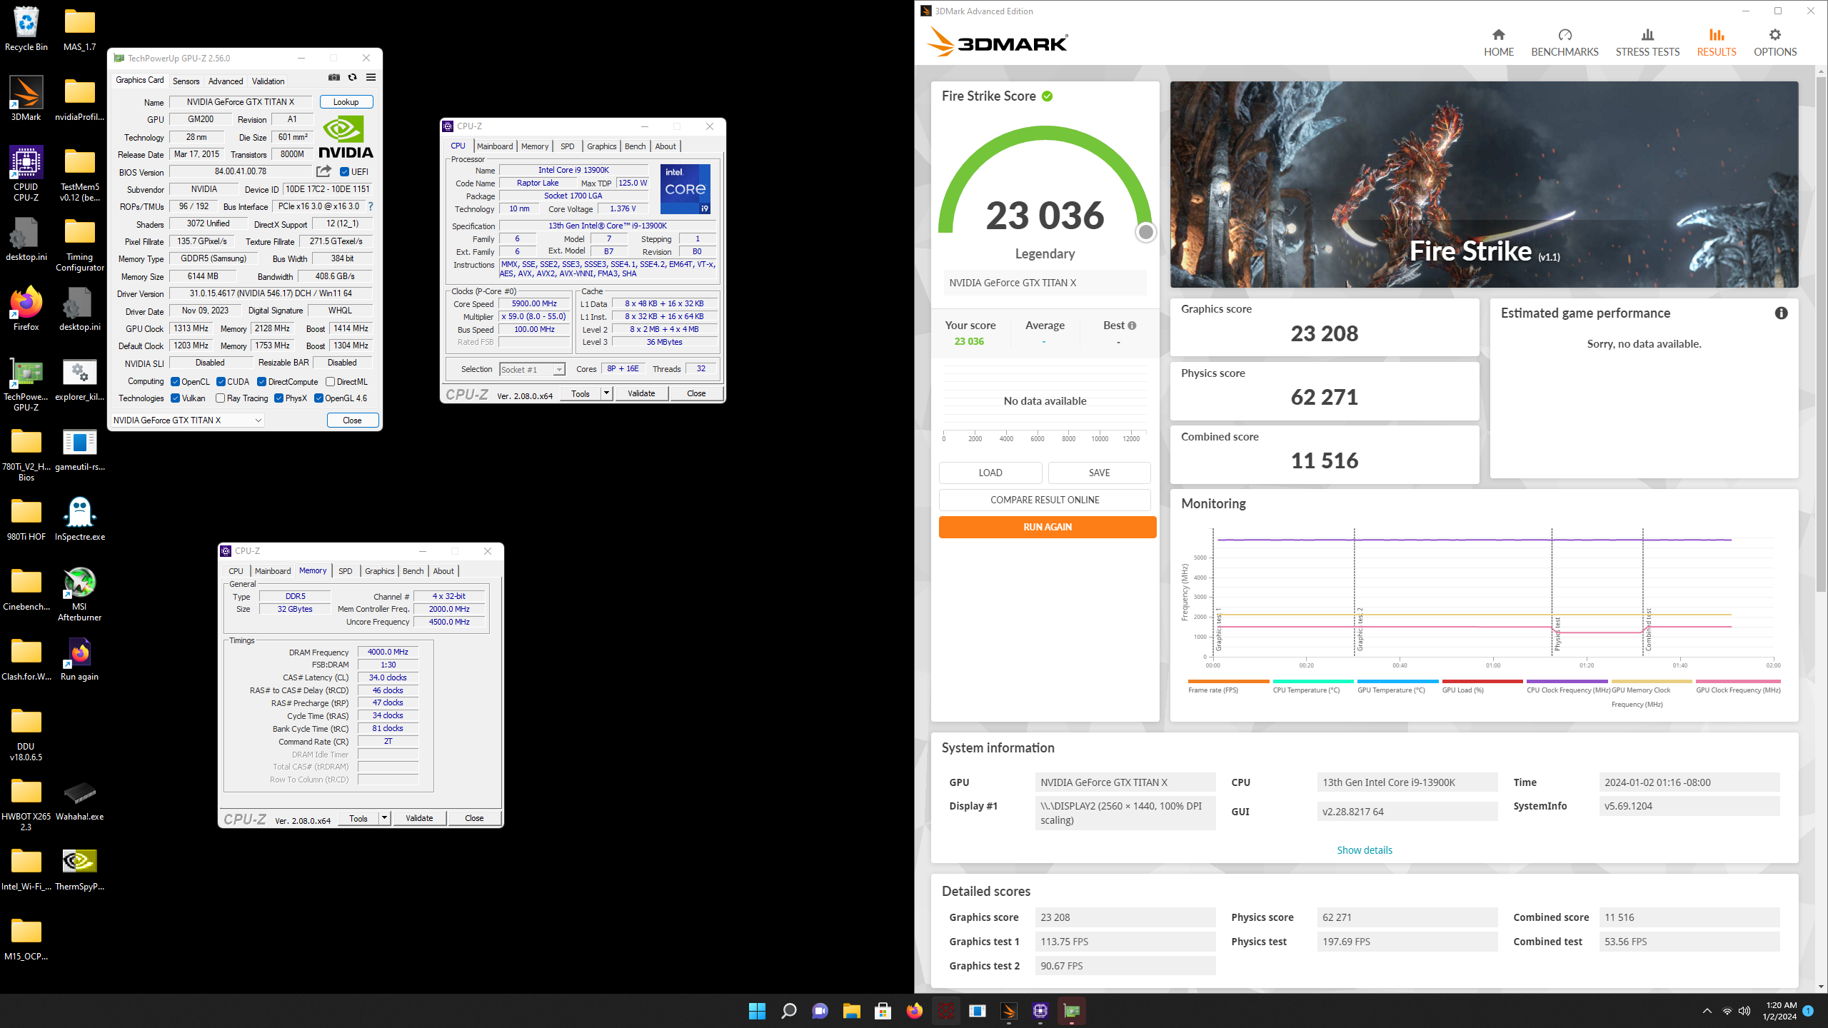Toggle DirectML checkbox
Screen dimensions: 1828x1028
click(330, 382)
